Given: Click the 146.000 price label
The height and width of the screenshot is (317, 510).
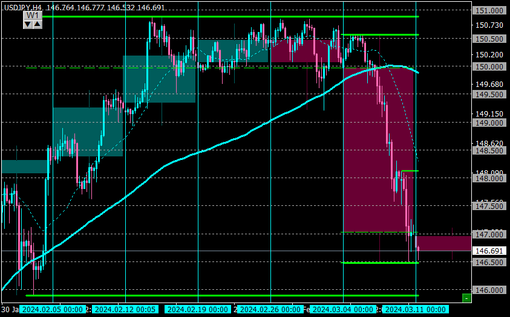Looking at the screenshot, I should (489, 290).
